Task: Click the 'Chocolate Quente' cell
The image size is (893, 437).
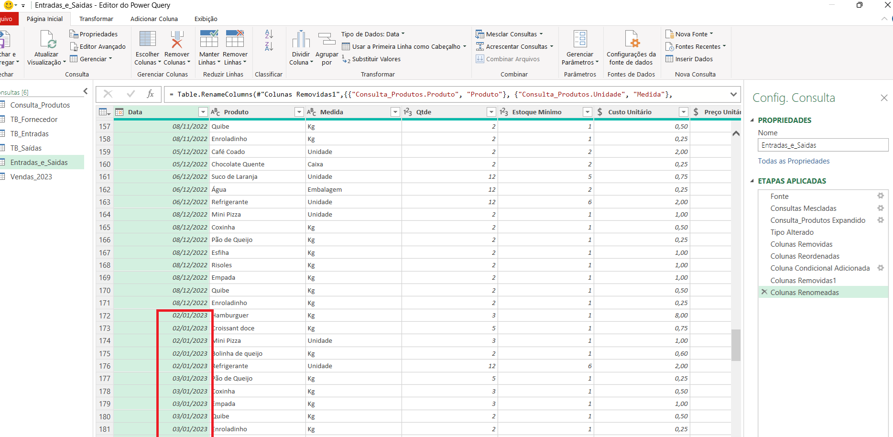Action: pos(257,164)
